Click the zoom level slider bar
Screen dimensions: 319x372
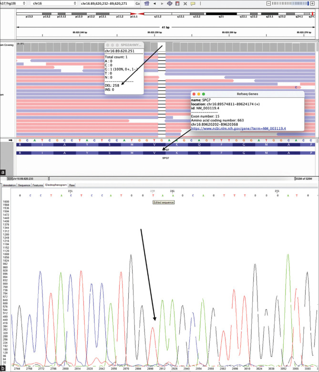pyautogui.click(x=291, y=3)
